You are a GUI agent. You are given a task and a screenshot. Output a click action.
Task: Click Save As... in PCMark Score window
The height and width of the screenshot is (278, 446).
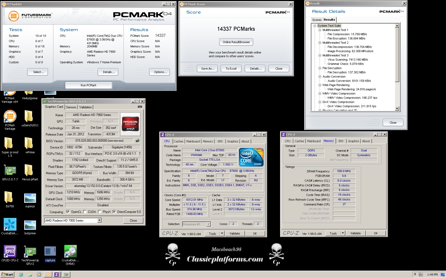pos(208,69)
